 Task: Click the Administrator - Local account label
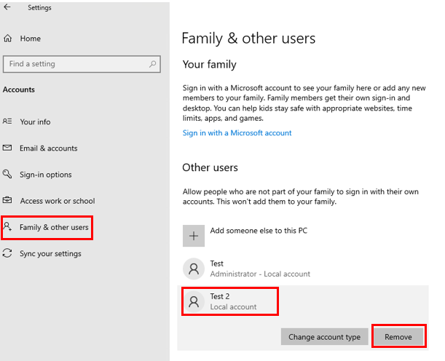[x=260, y=274]
